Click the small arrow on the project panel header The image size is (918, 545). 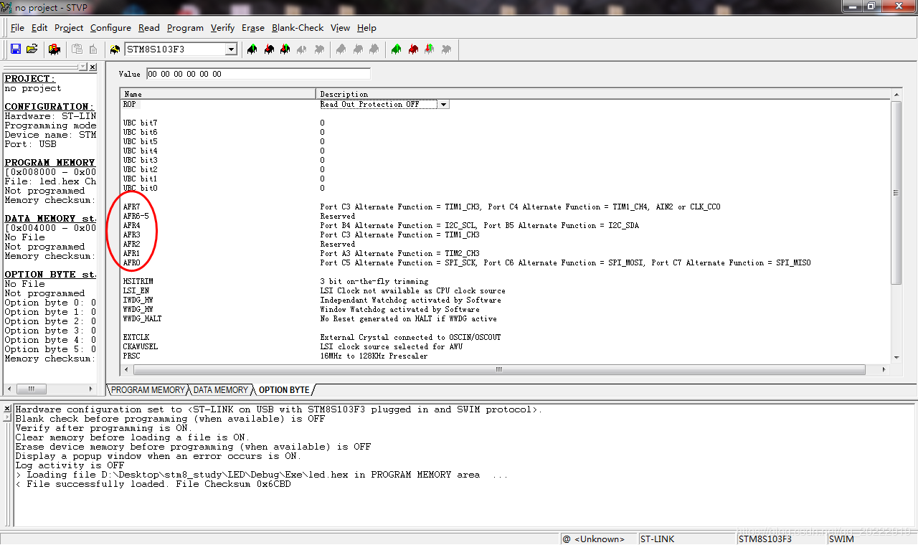pyautogui.click(x=83, y=67)
